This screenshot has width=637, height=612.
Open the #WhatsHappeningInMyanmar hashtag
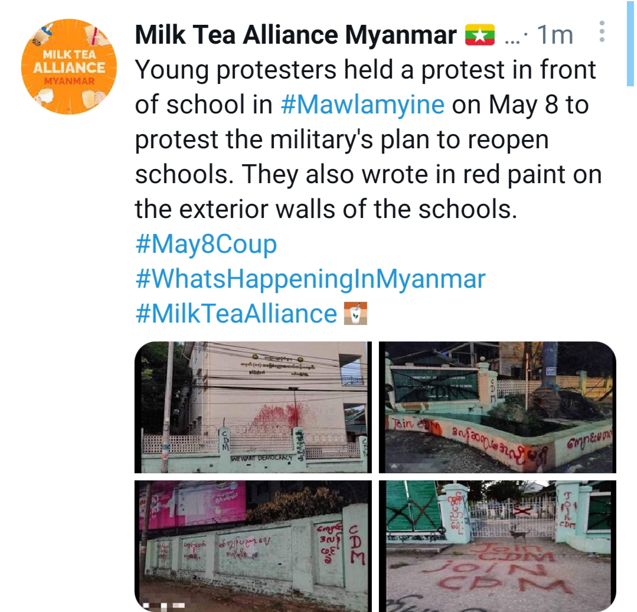311,279
